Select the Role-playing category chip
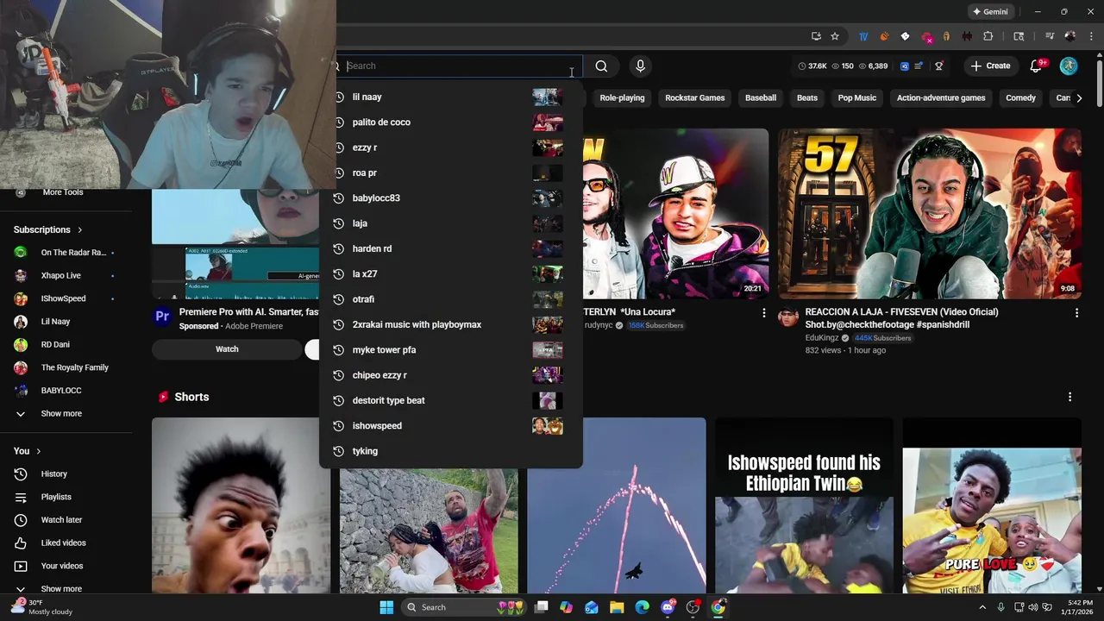Image resolution: width=1104 pixels, height=621 pixels. click(x=622, y=97)
